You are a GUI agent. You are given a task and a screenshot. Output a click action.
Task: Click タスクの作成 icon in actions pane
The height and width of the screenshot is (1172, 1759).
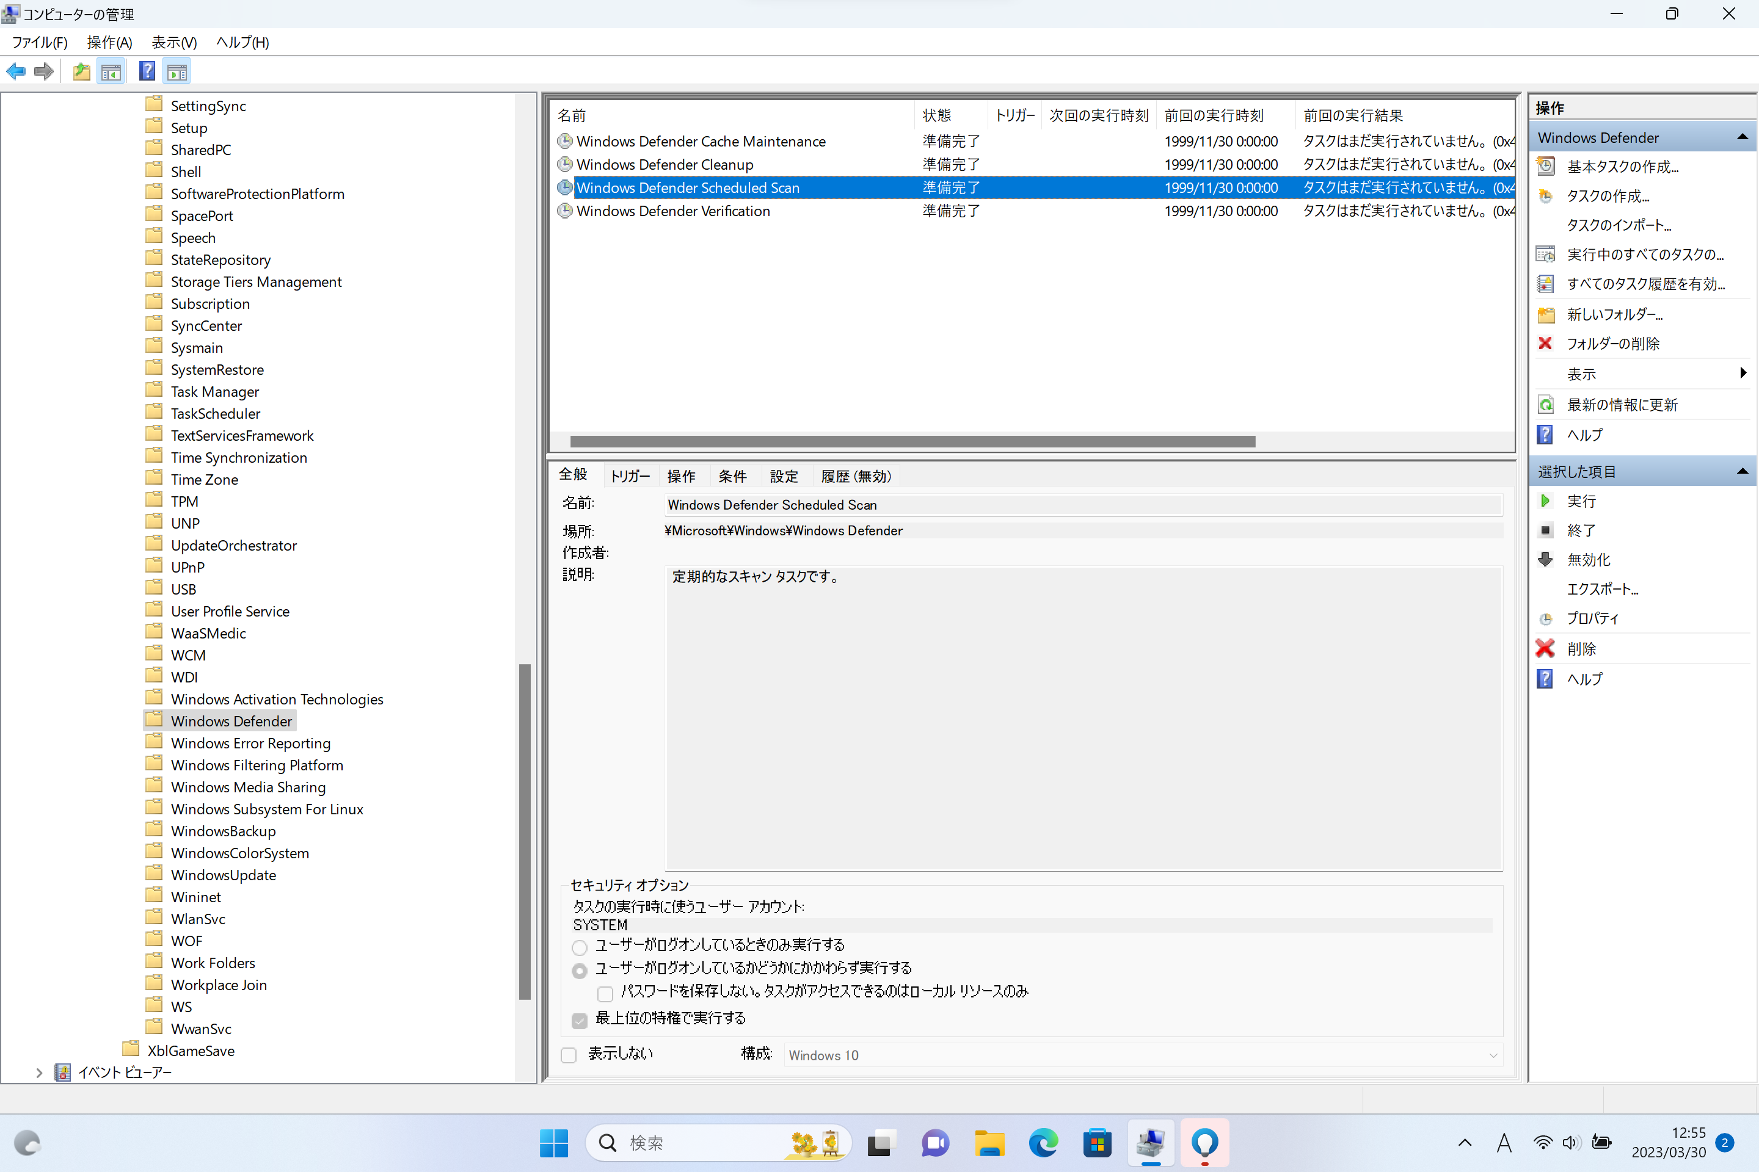[1545, 196]
